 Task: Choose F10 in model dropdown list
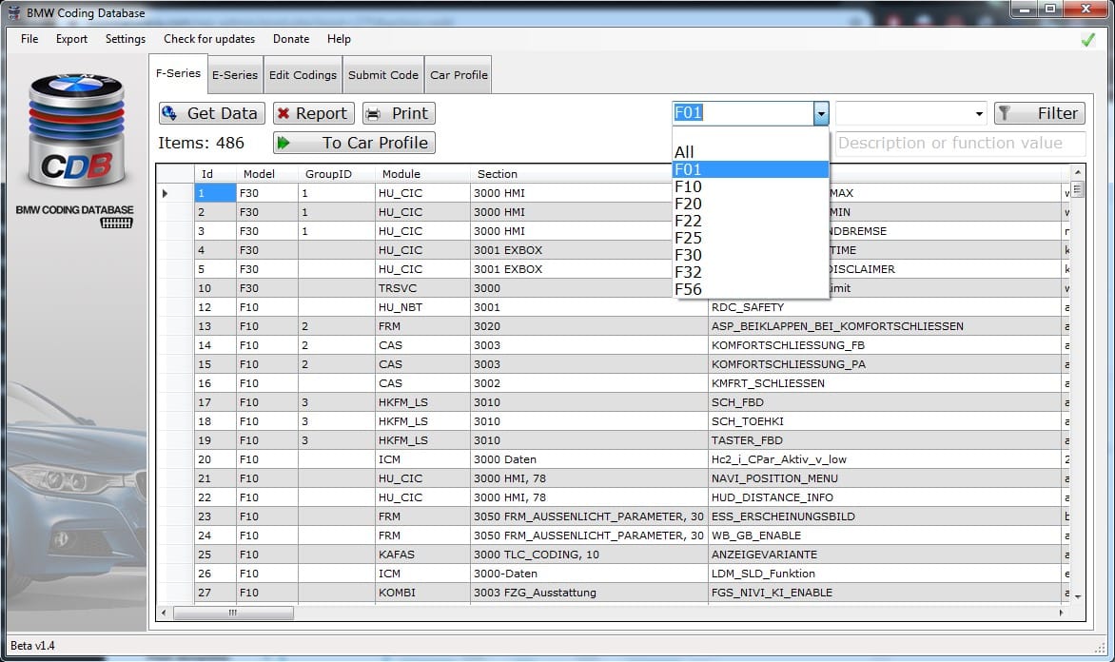click(751, 186)
